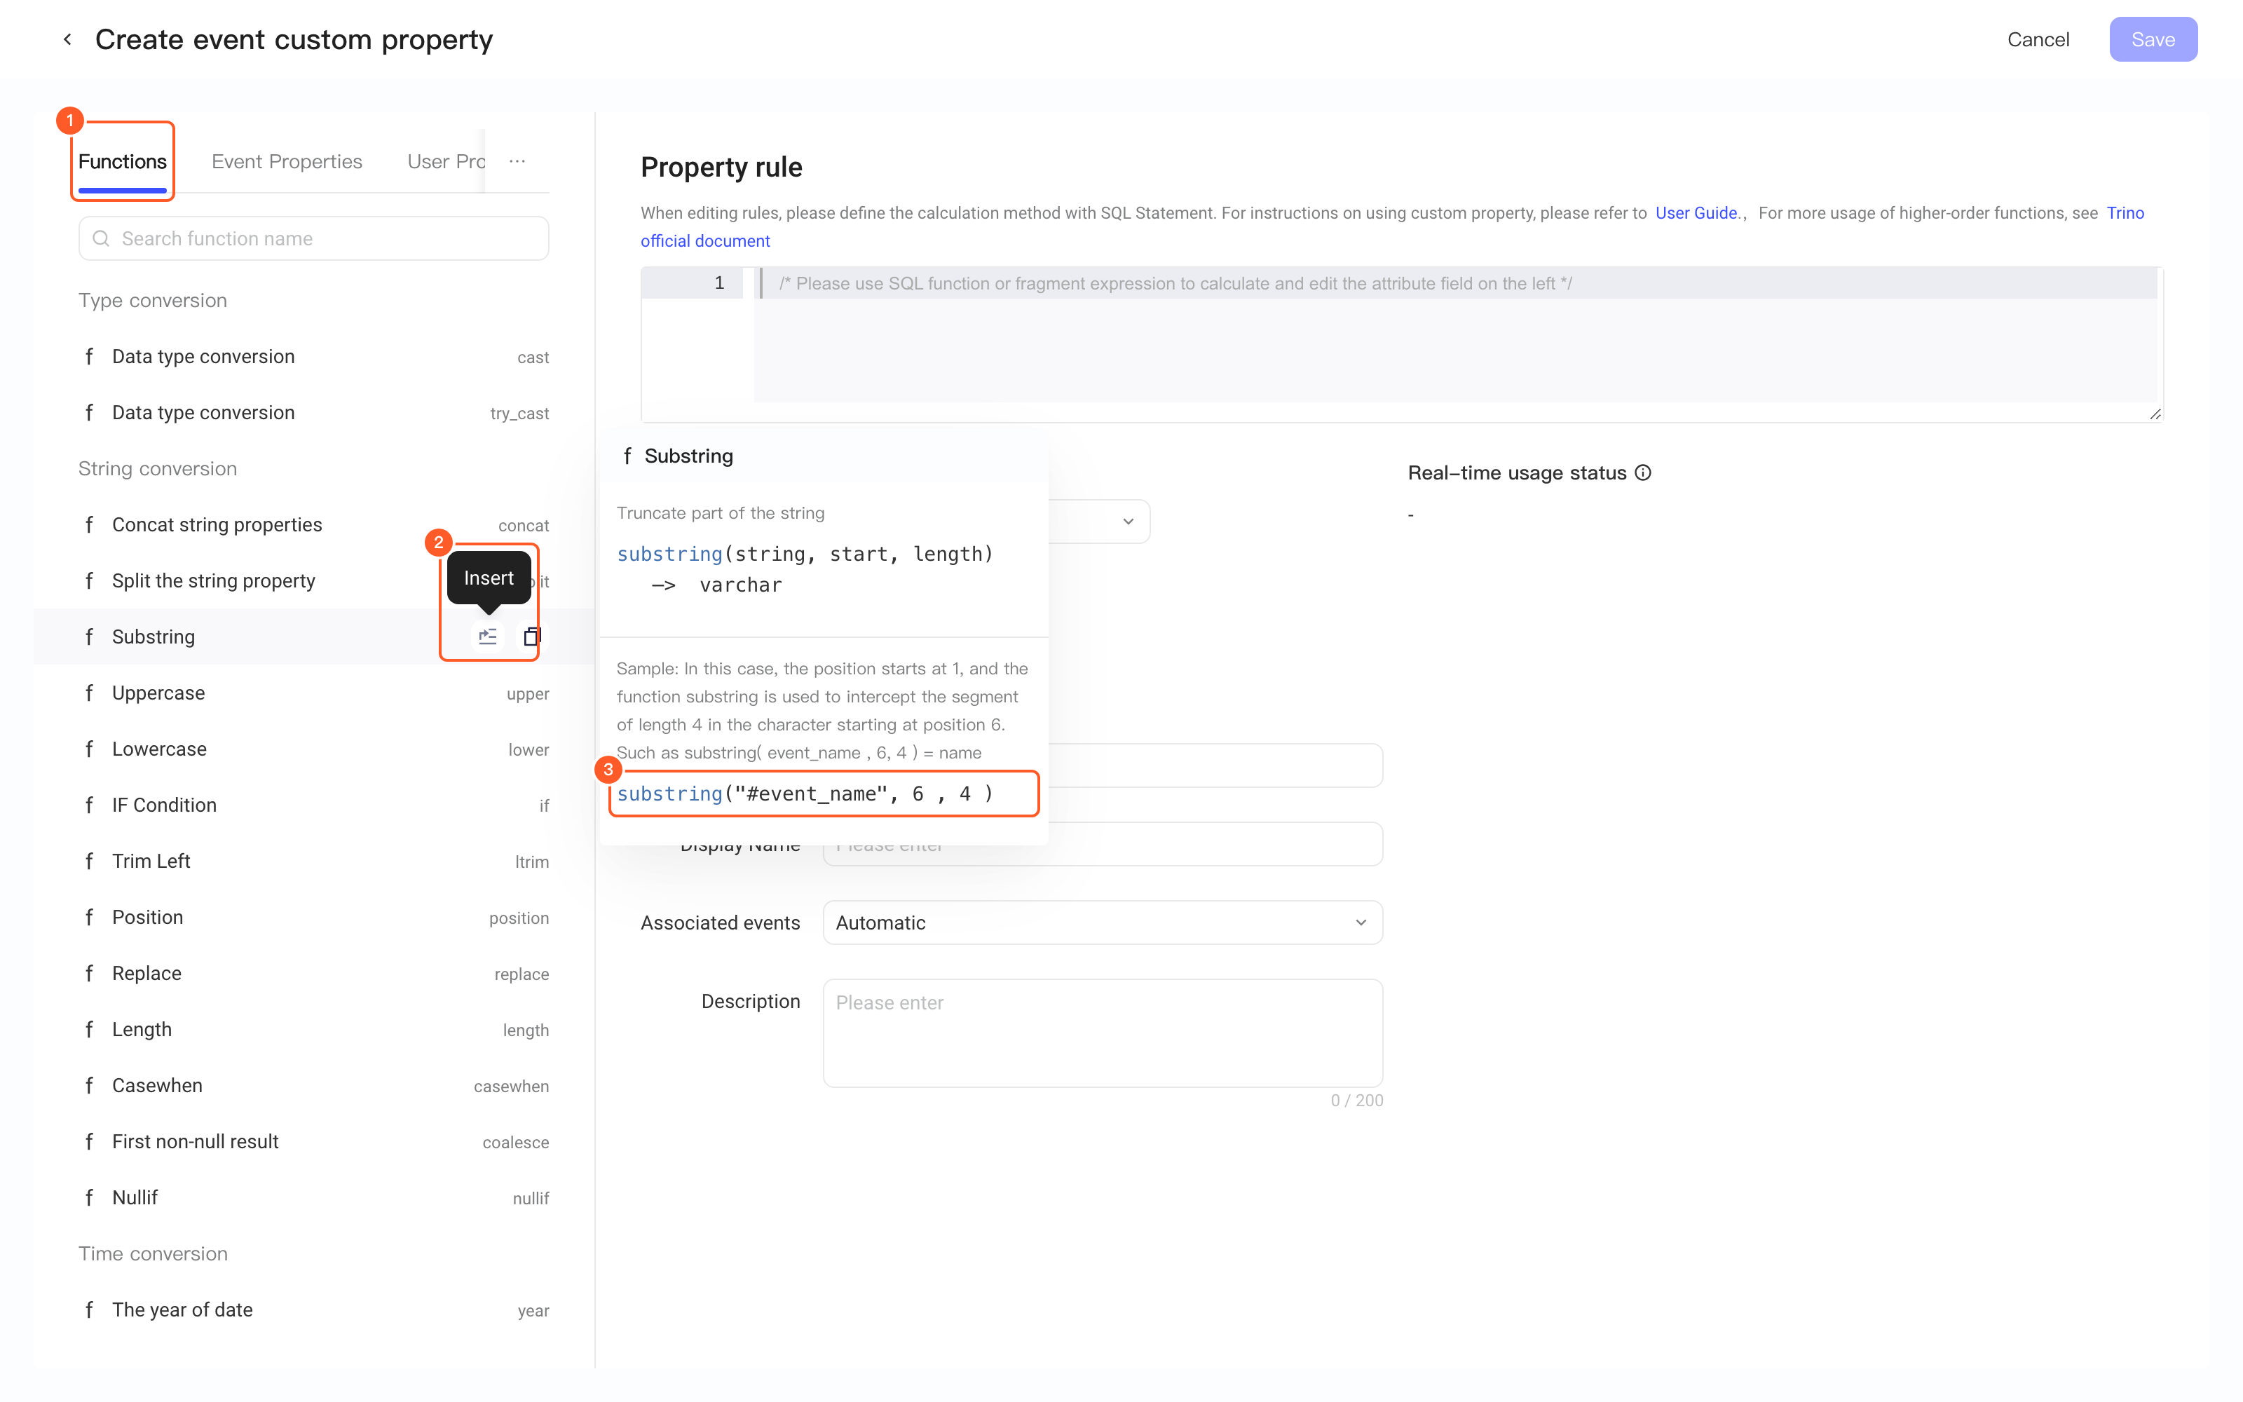The image size is (2243, 1402).
Task: Click the Save button
Action: click(x=2152, y=39)
